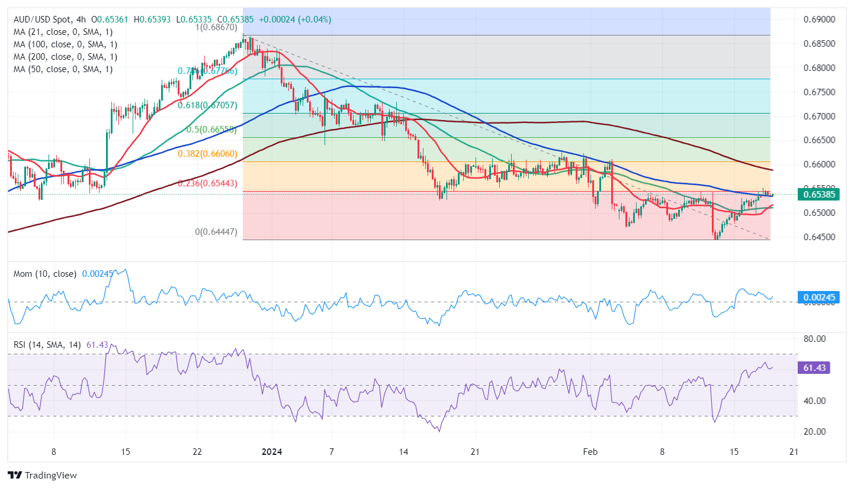
Task: Click the Fibonacci 0.382(0.66060) level label
Action: coord(208,153)
